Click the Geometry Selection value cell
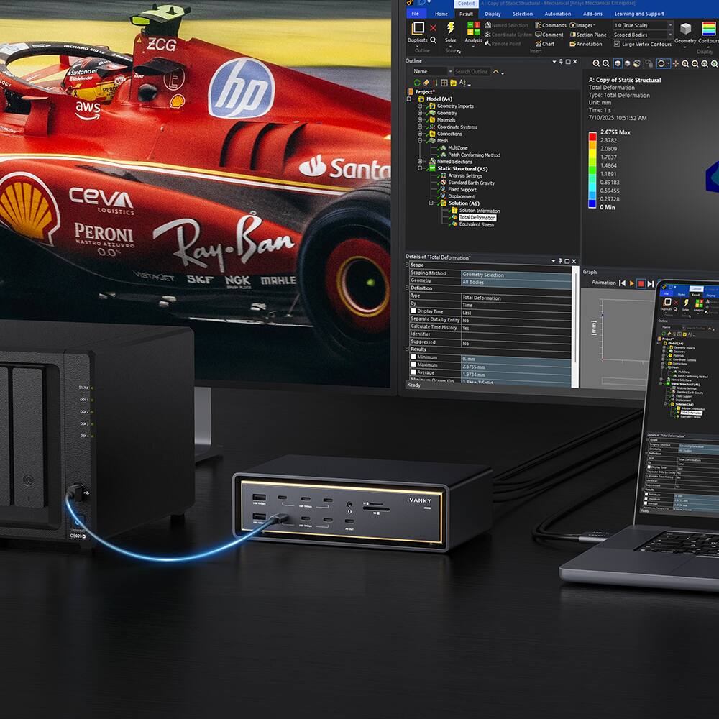Viewport: 719px width, 719px height. (x=516, y=275)
